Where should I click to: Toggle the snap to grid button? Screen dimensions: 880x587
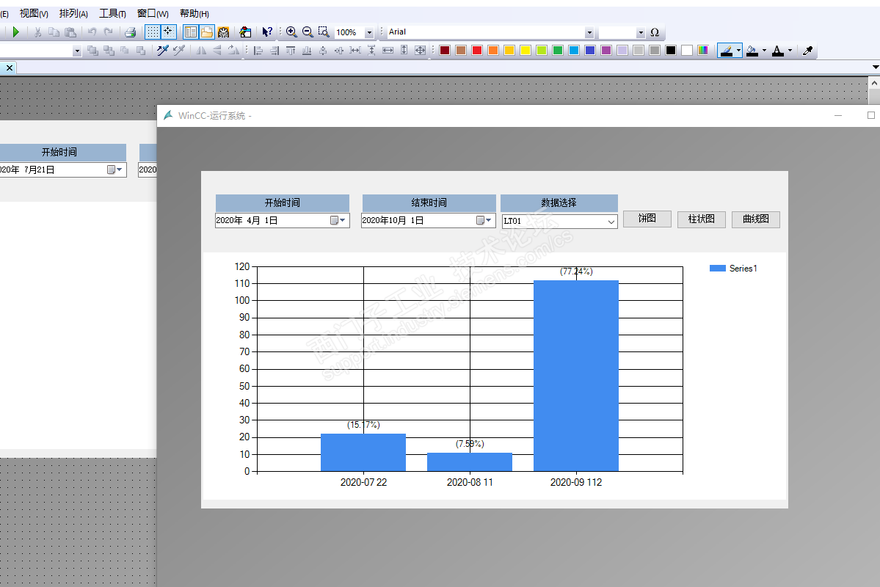(168, 32)
